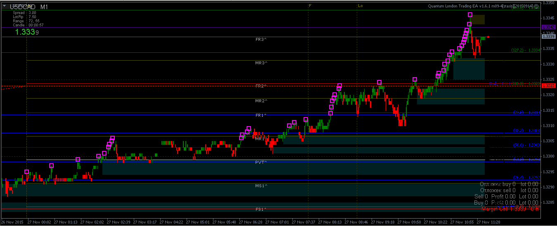The width and height of the screenshot is (557, 226).
Task: Click the 26 Nov 2015 date label
Action: coord(13,222)
